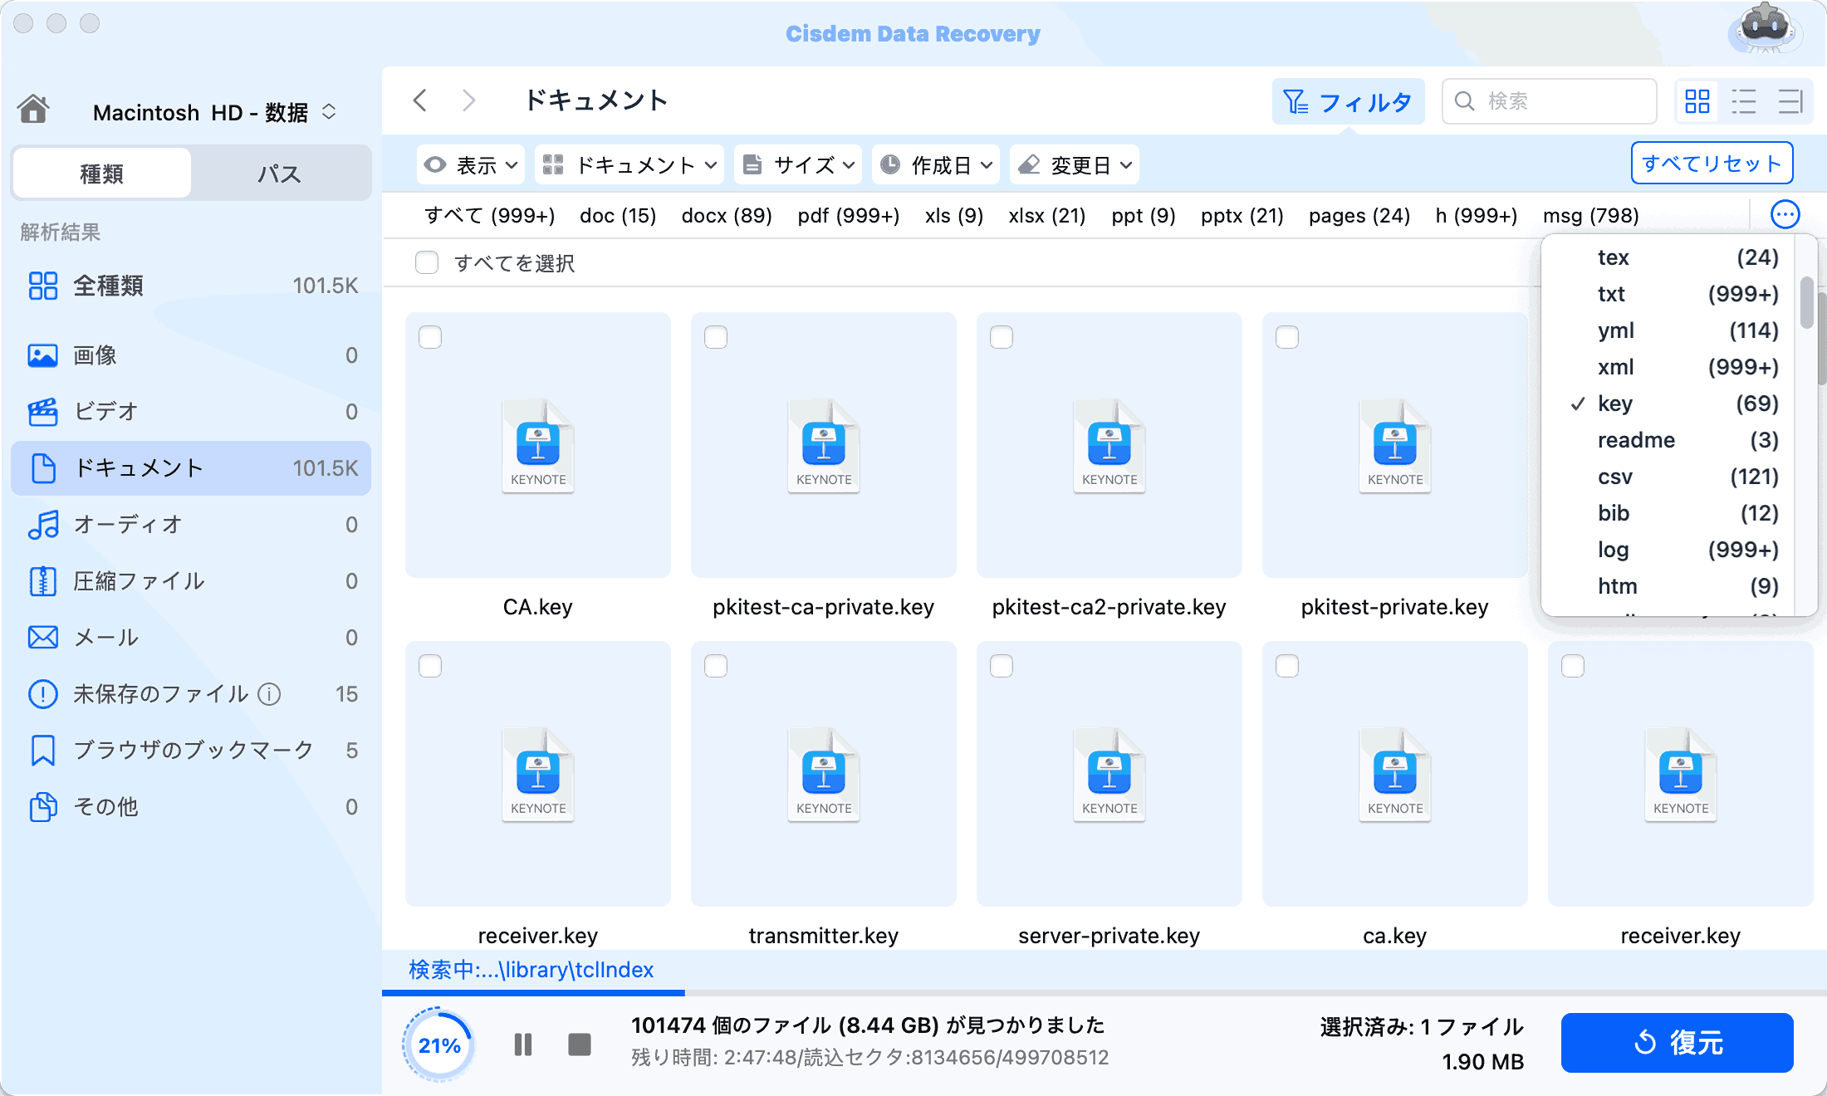Tick the checkbox on CA.key thumbnail
The image size is (1827, 1096).
[x=430, y=337]
